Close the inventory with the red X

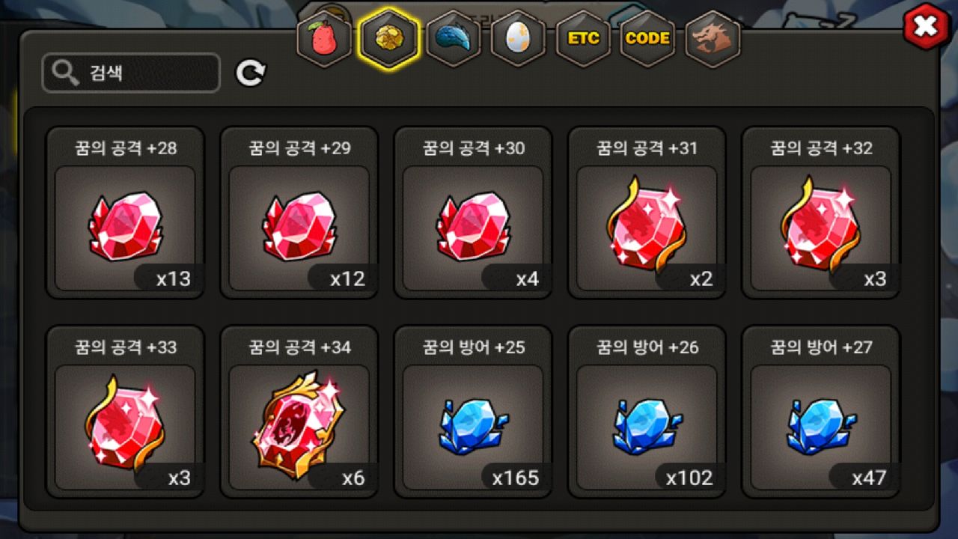click(925, 27)
